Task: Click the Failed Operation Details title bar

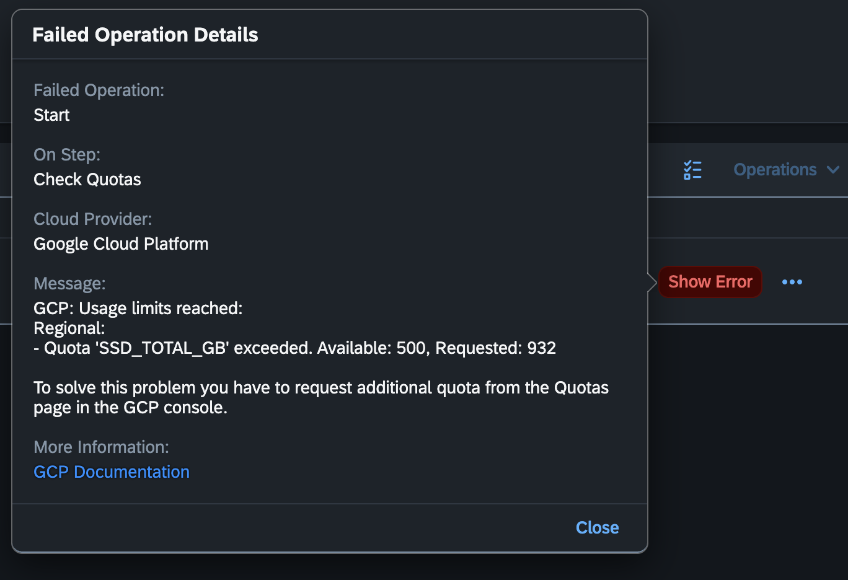Action: pyautogui.click(x=145, y=35)
